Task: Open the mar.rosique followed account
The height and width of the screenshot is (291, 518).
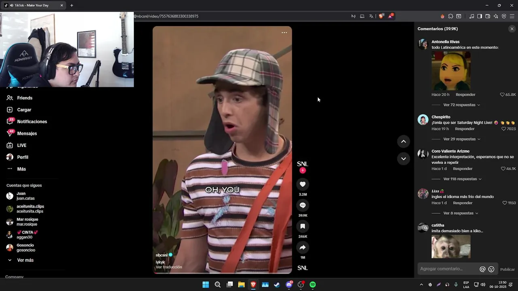Action: (26, 222)
